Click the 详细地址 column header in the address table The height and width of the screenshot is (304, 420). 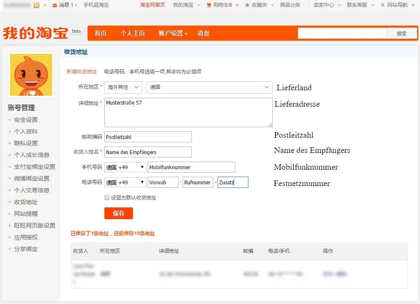coord(169,251)
